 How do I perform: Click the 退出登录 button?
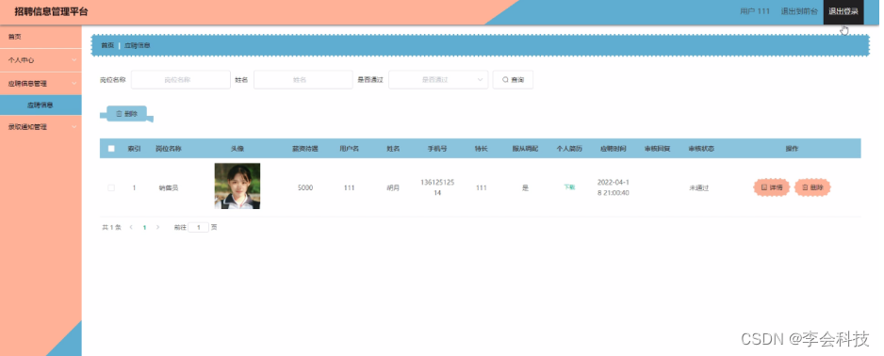pyautogui.click(x=843, y=12)
